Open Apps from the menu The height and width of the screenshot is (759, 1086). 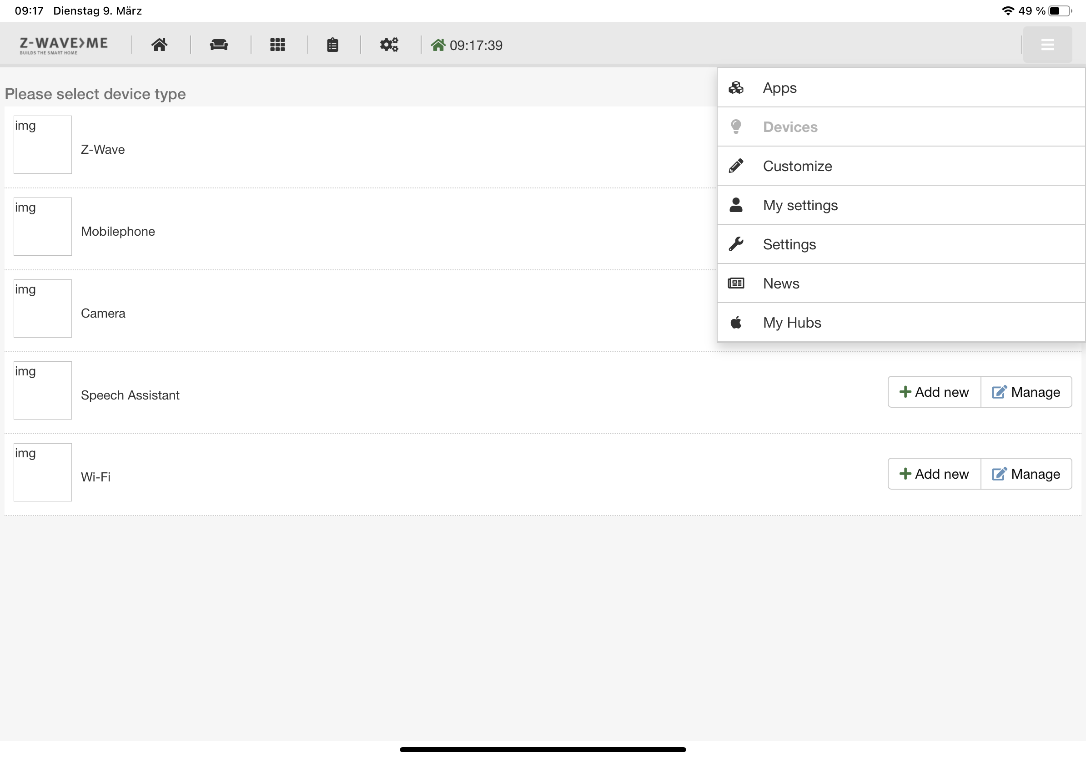(779, 88)
